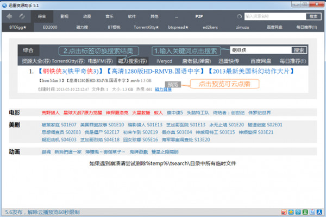Open the 神盾局特工 S03E15 link
The image size is (326, 217).
pyautogui.click(x=215, y=132)
